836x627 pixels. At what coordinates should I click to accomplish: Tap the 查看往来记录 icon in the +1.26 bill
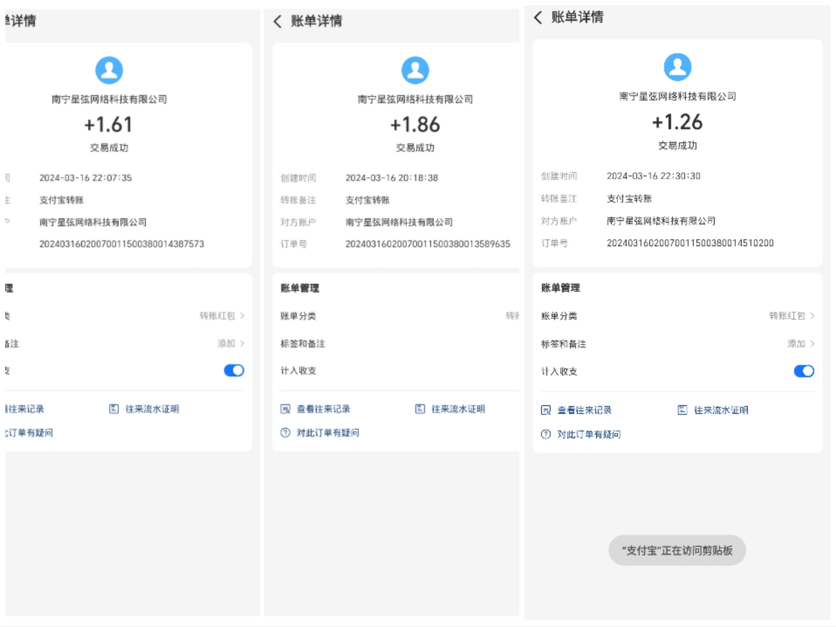[546, 410]
